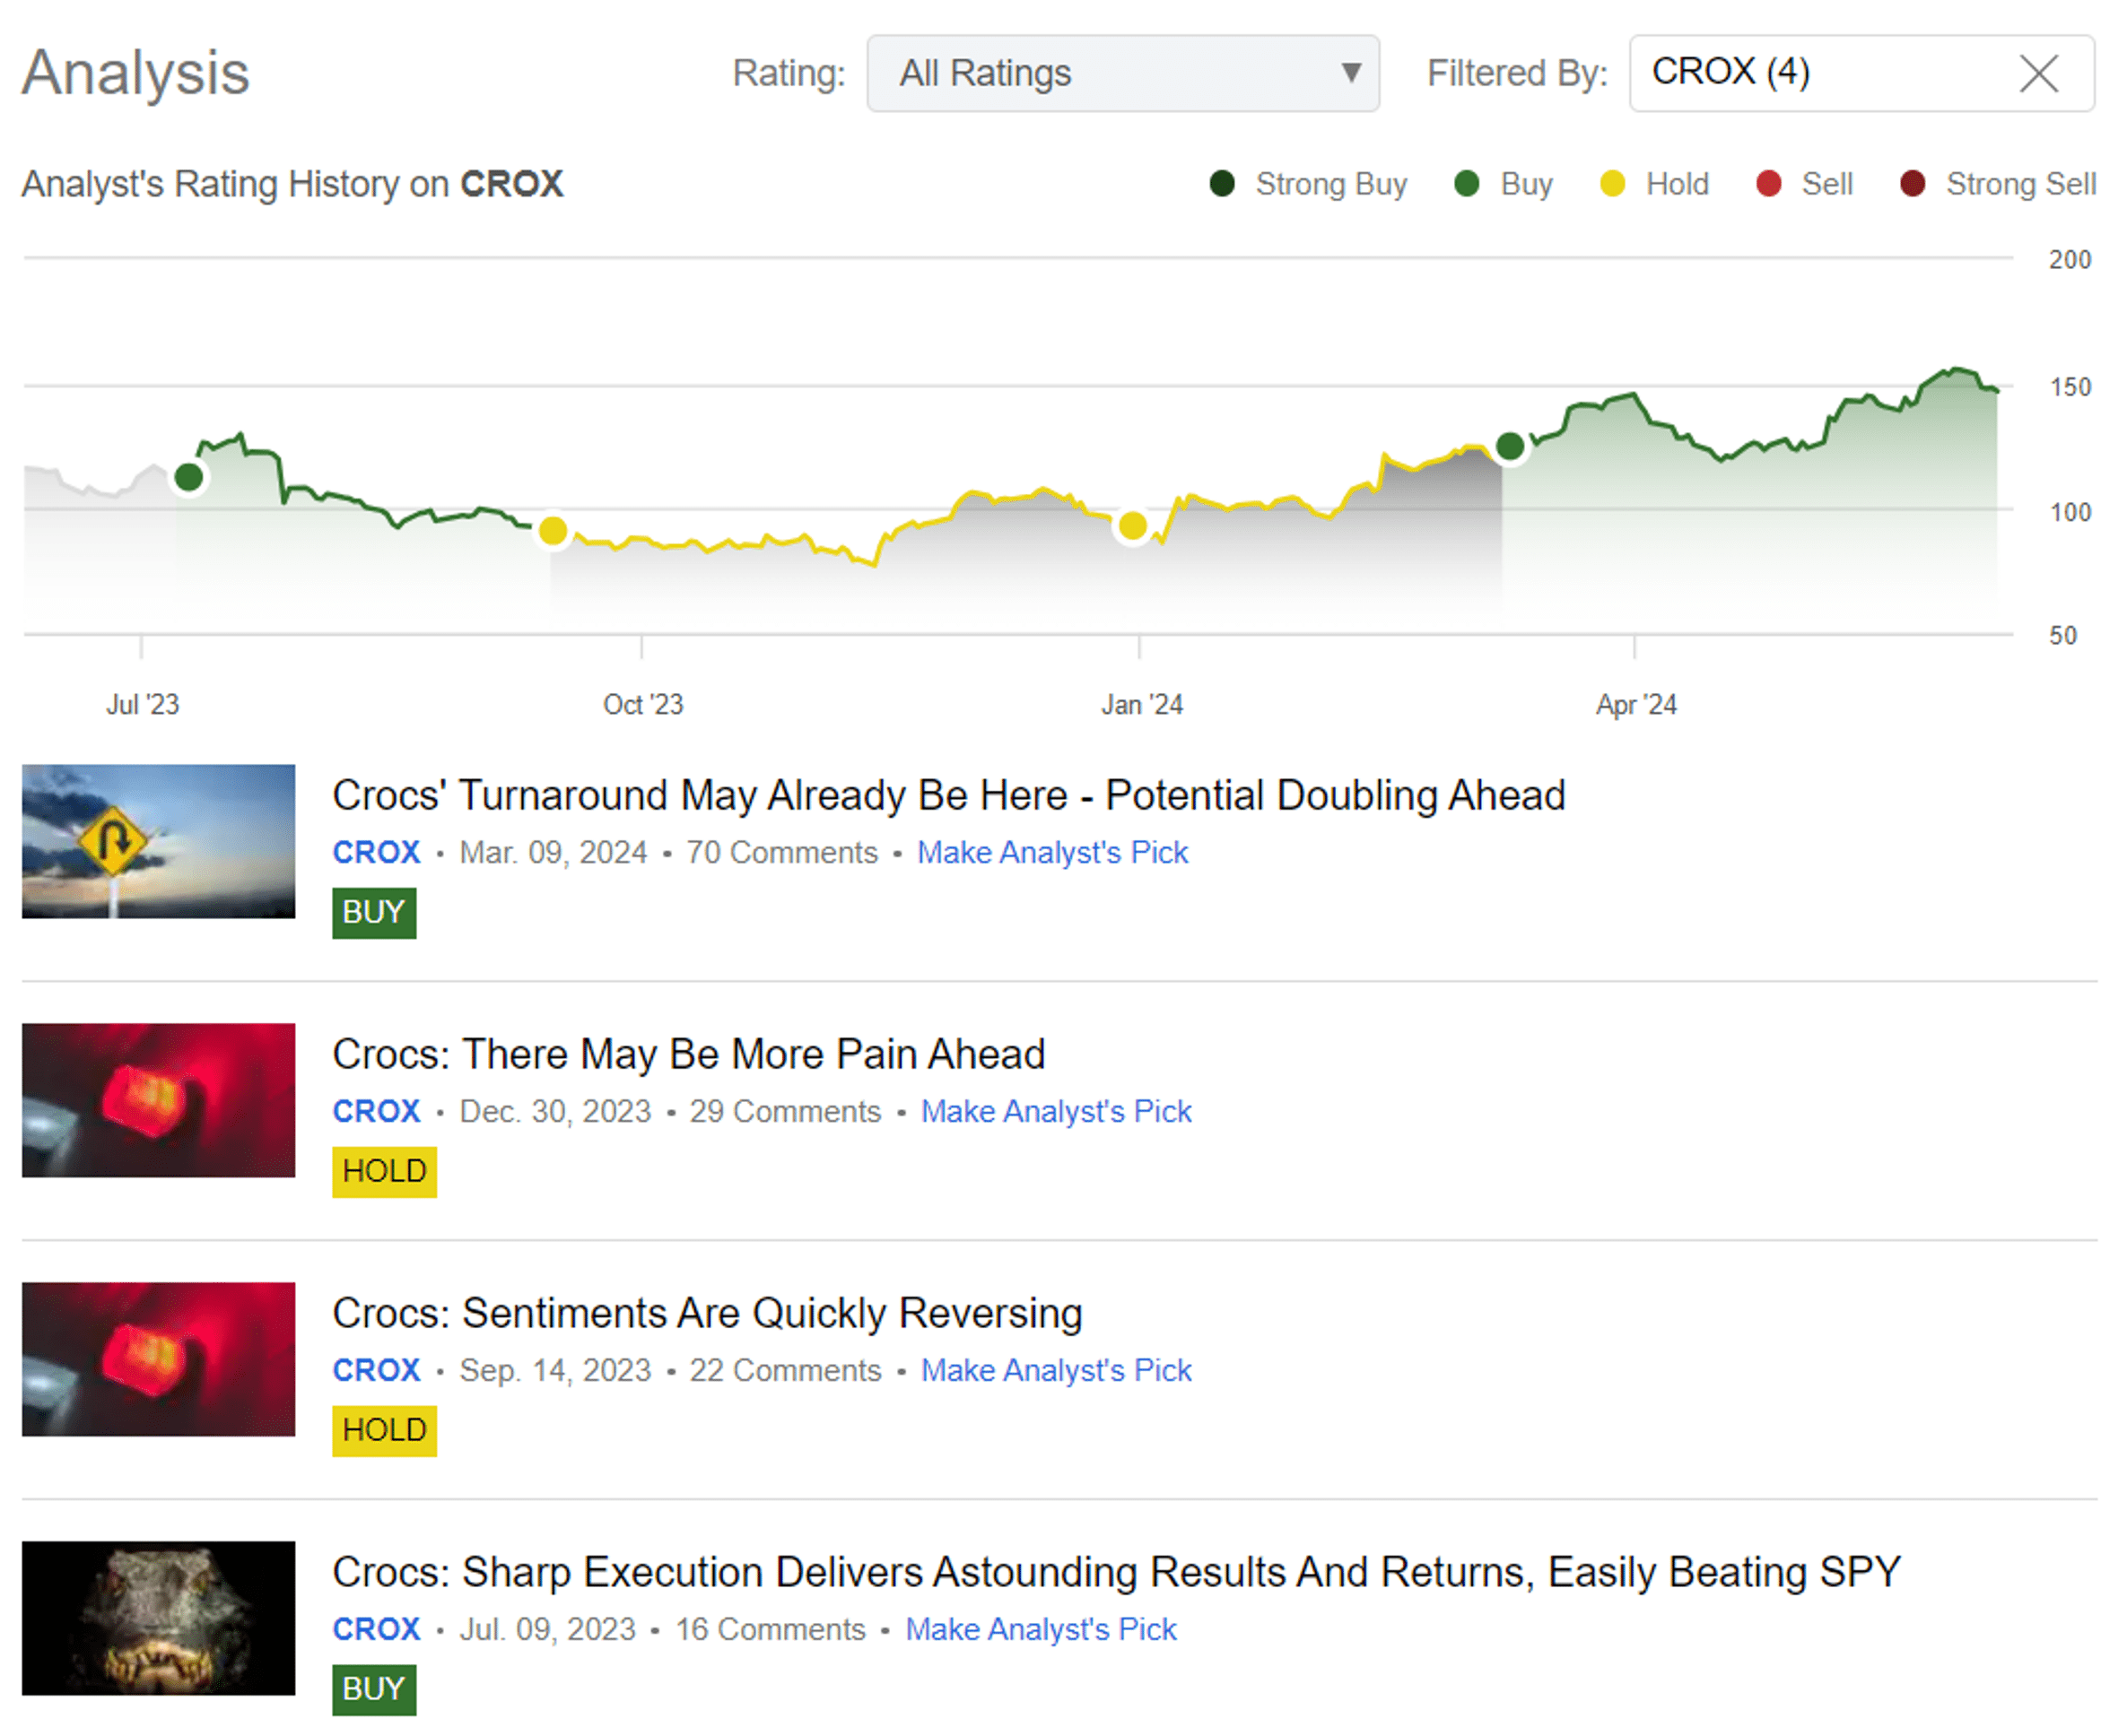Click the BUY badge on the Jul. 09 article
This screenshot has height=1736, width=2127.
click(x=373, y=1688)
